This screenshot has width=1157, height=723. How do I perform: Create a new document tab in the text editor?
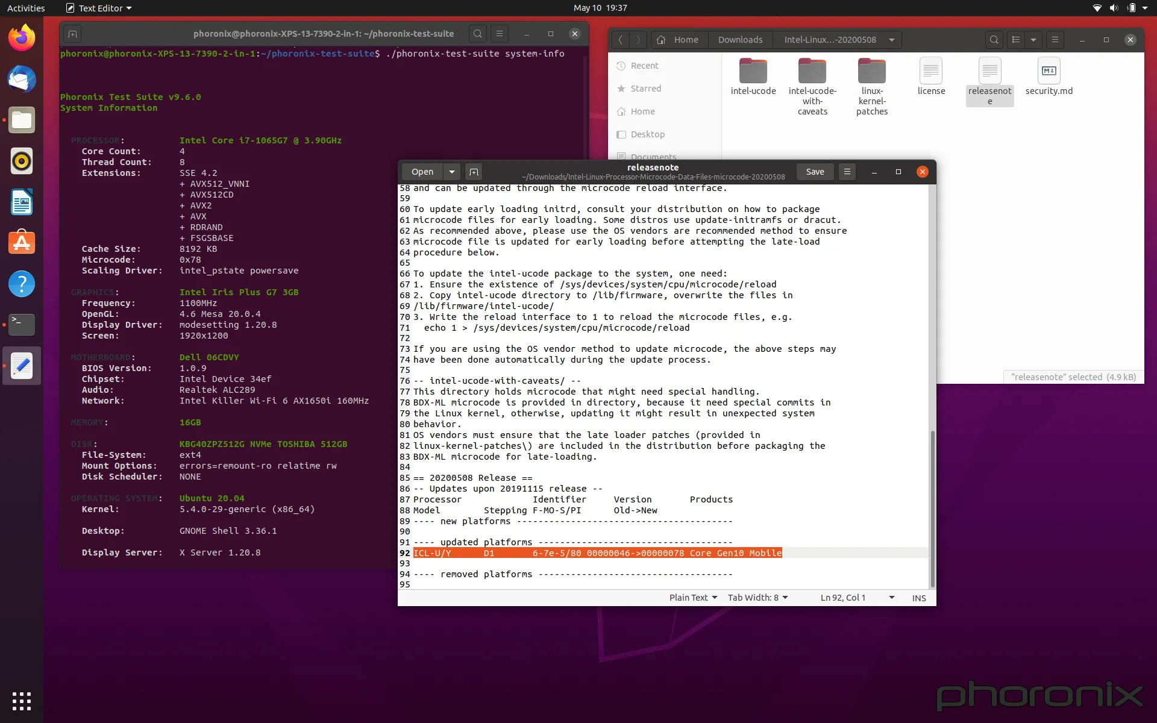pyautogui.click(x=474, y=172)
